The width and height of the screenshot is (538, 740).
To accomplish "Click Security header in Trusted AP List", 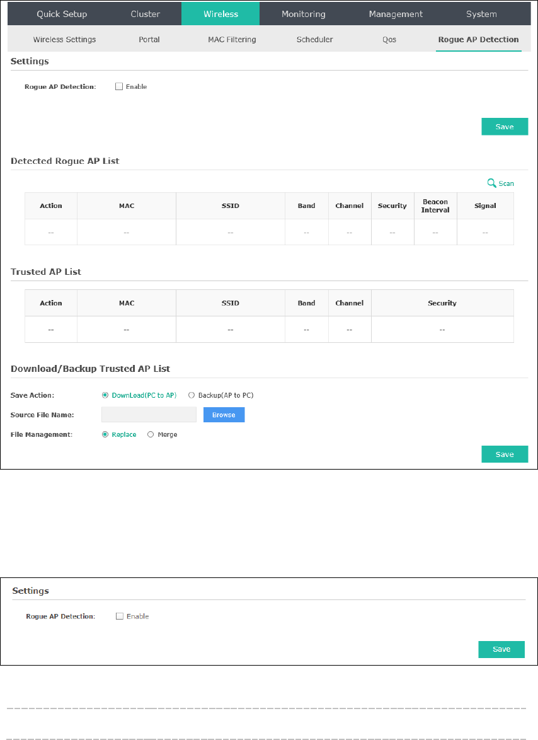I will click(442, 303).
